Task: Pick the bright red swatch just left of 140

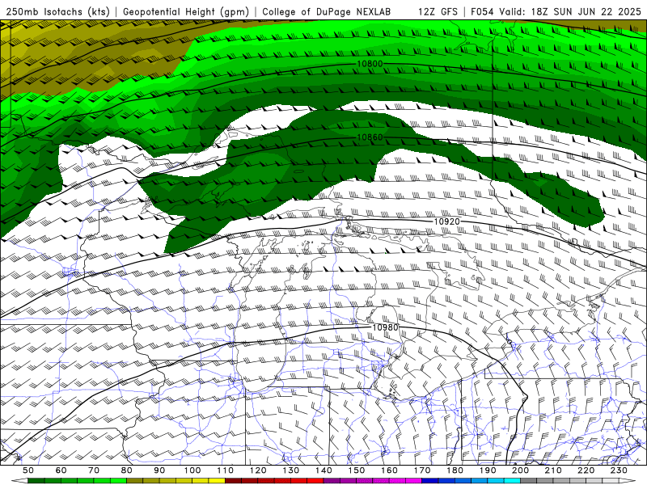Action: point(315,481)
